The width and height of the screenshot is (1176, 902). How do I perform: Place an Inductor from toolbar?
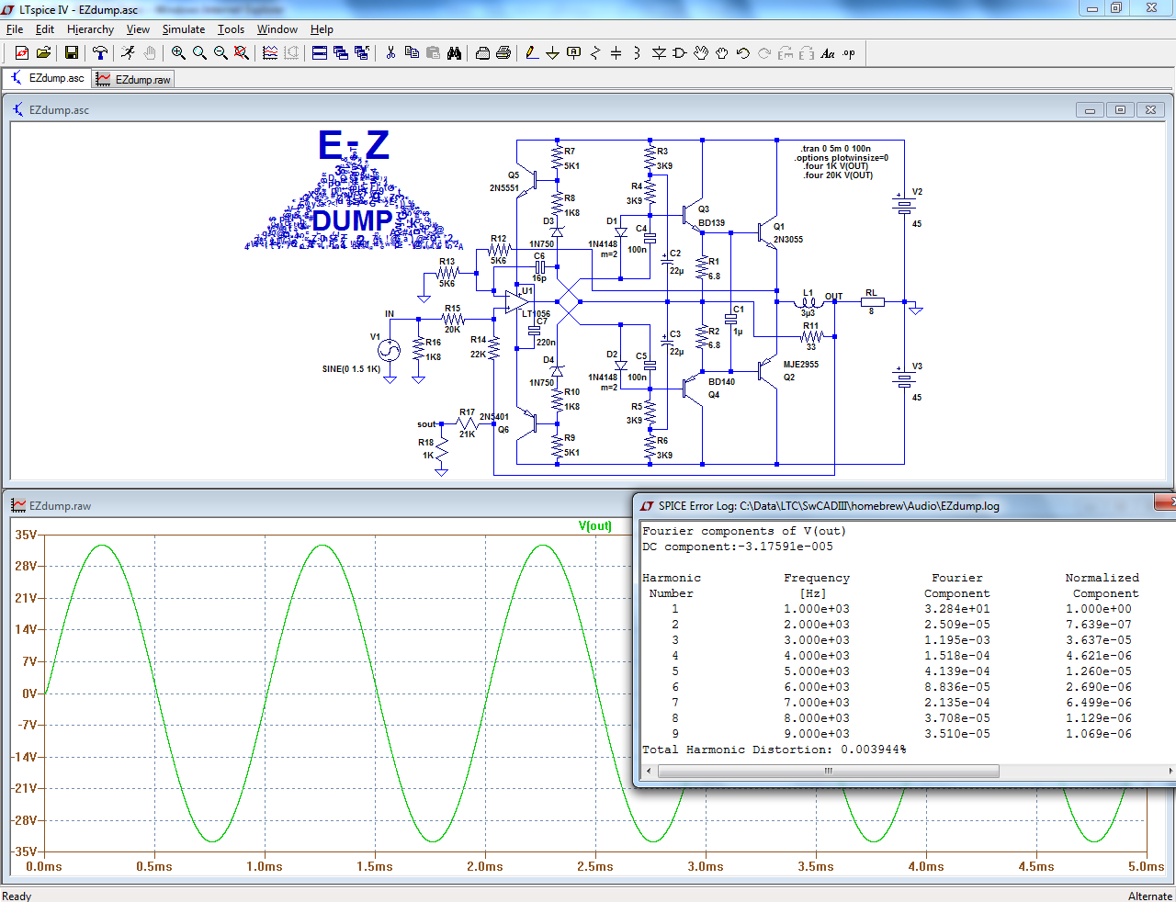(638, 53)
